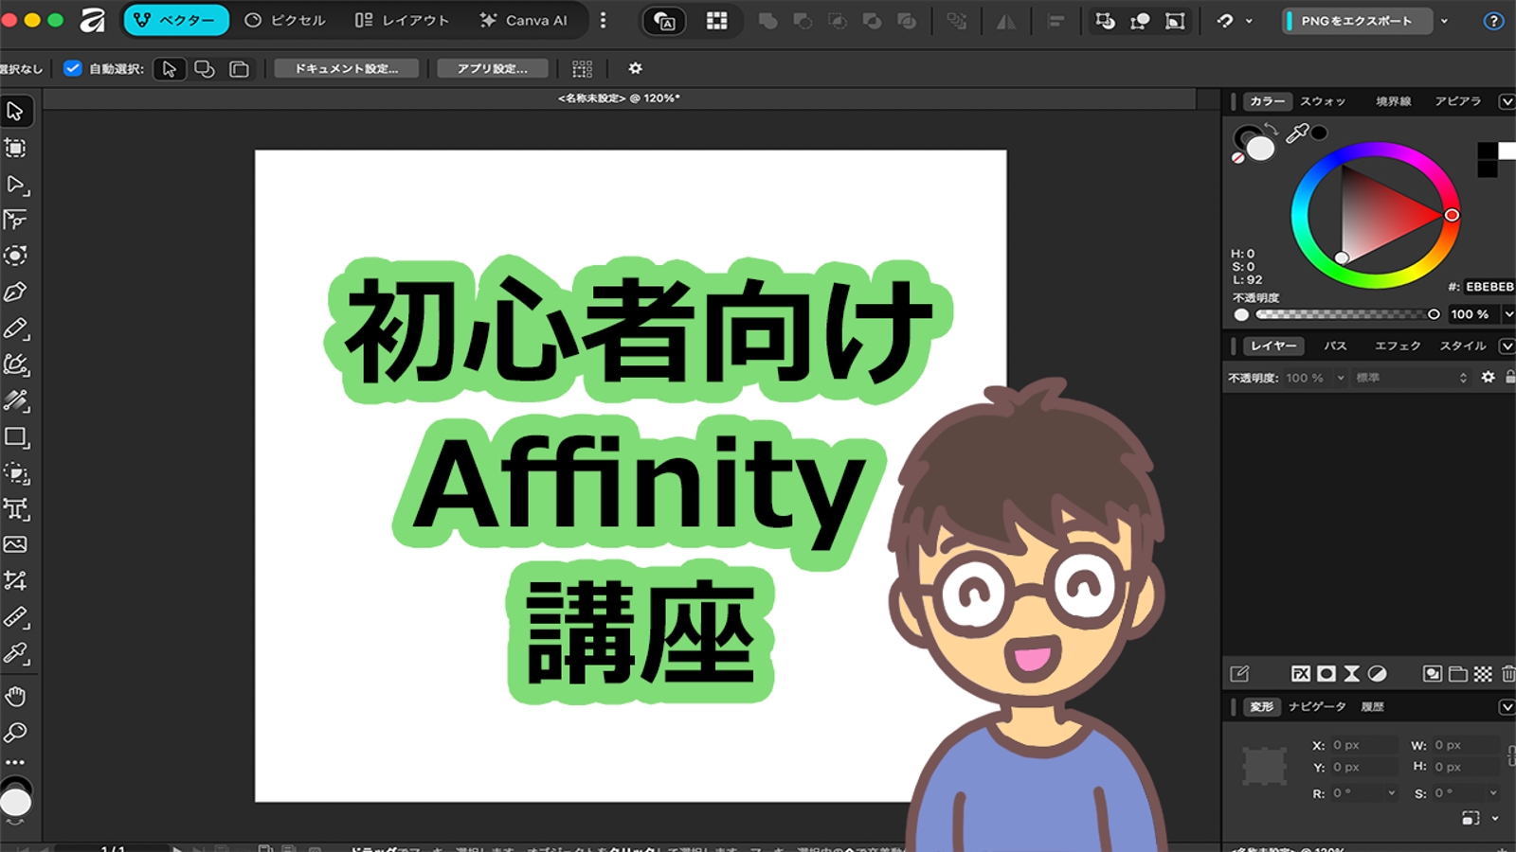This screenshot has width=1516, height=852.
Task: Switch to the スタイル panel tab
Action: point(1463,346)
